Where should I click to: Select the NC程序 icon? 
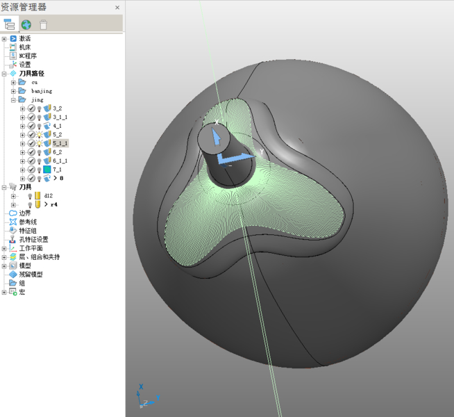click(x=13, y=56)
